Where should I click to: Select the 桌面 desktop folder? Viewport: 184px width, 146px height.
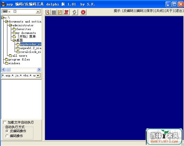pyautogui.click(x=18, y=40)
